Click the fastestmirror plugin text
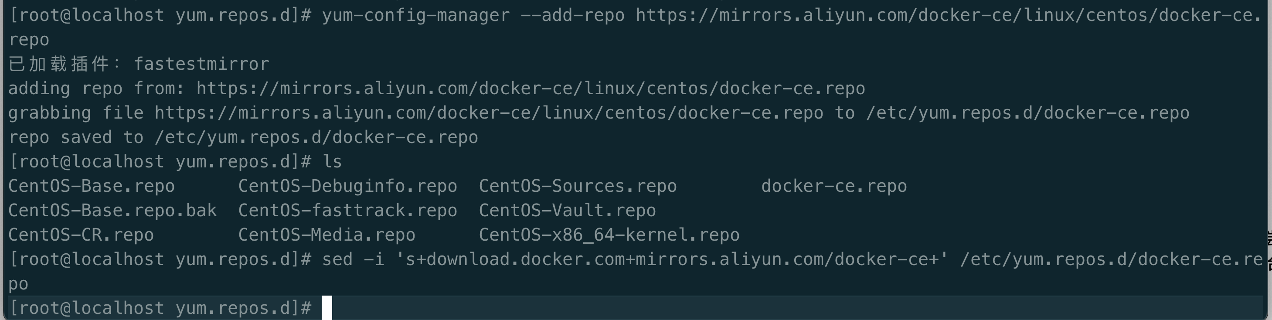The height and width of the screenshot is (320, 1272). pyautogui.click(x=201, y=64)
